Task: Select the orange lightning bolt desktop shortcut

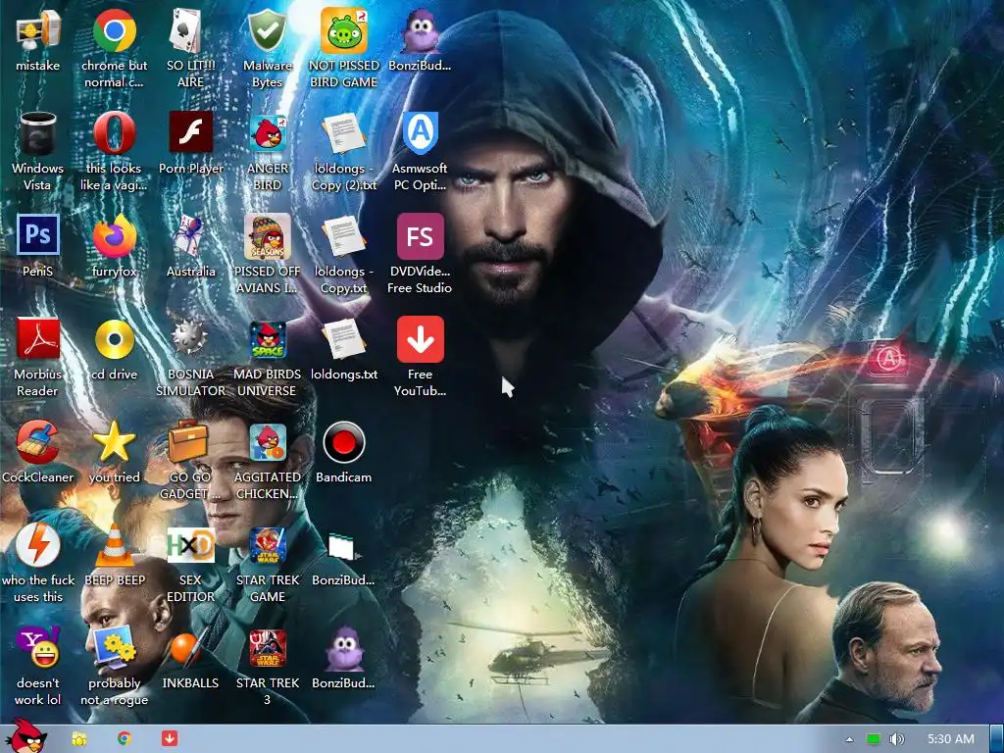Action: [x=38, y=545]
